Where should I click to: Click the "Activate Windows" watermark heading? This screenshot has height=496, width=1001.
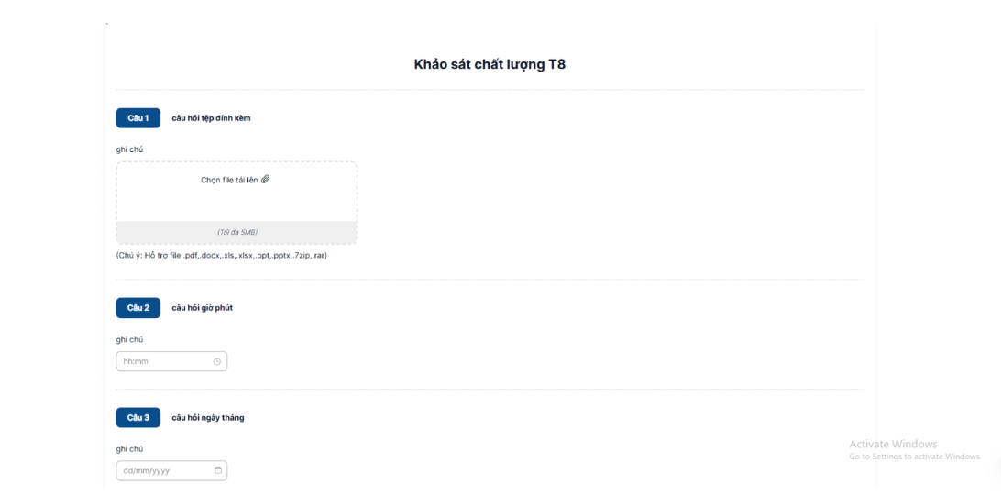[x=893, y=444]
